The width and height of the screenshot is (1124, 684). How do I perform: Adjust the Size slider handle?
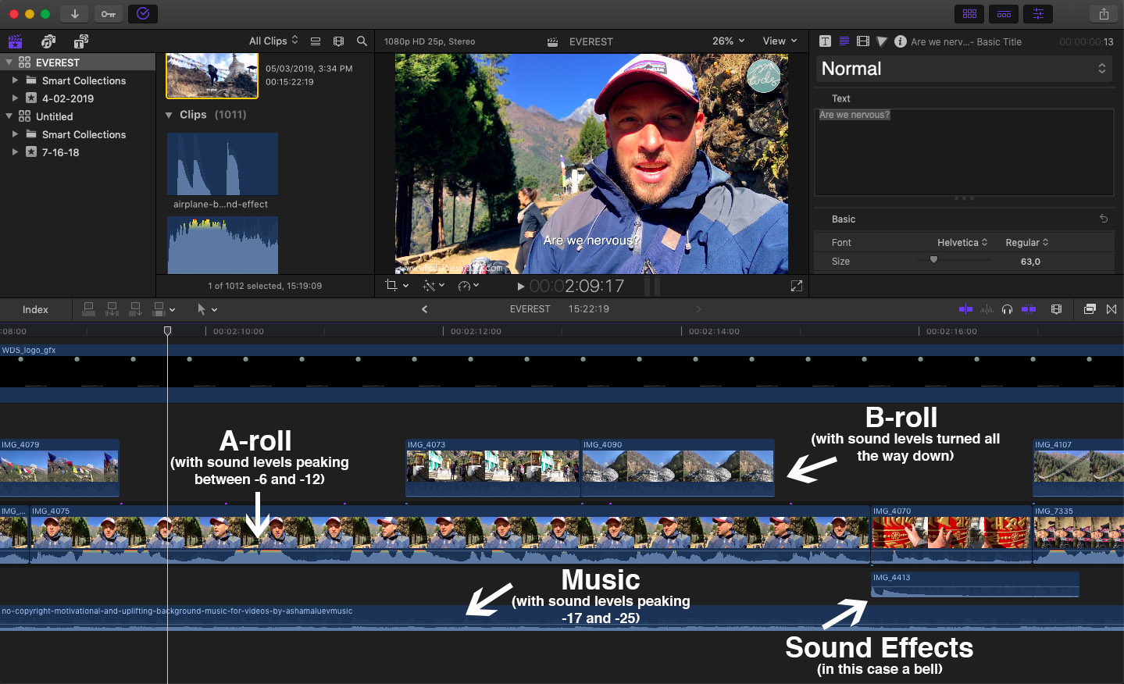(933, 260)
